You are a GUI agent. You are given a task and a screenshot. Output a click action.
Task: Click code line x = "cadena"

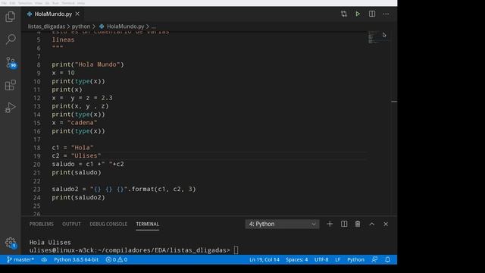[x=74, y=123]
